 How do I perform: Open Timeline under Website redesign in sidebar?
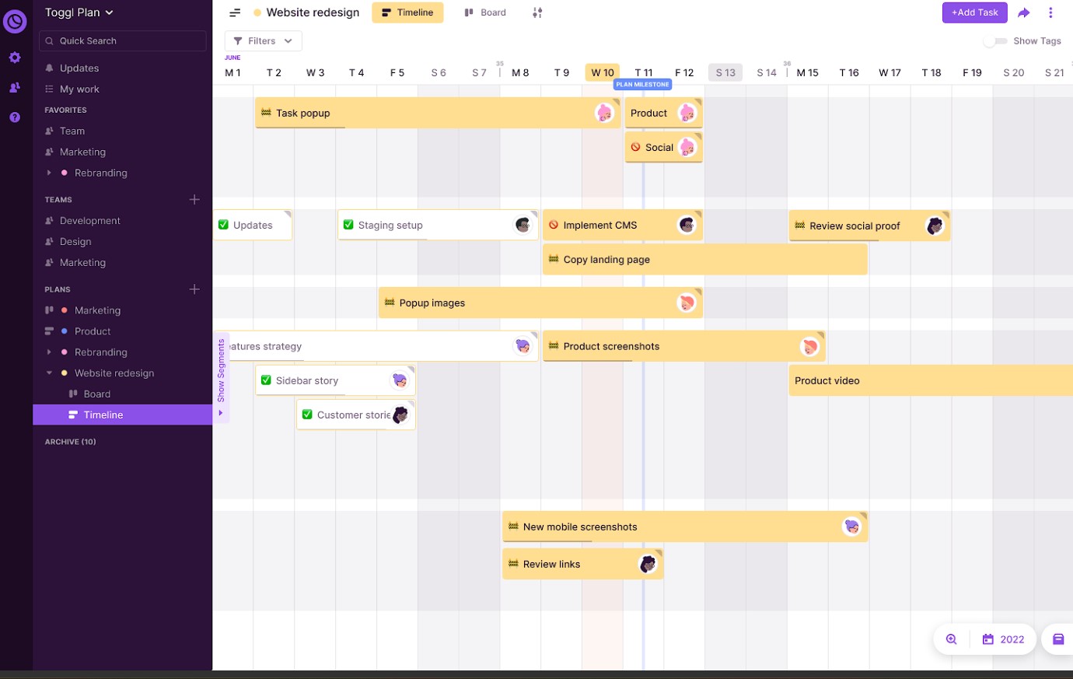pyautogui.click(x=123, y=415)
